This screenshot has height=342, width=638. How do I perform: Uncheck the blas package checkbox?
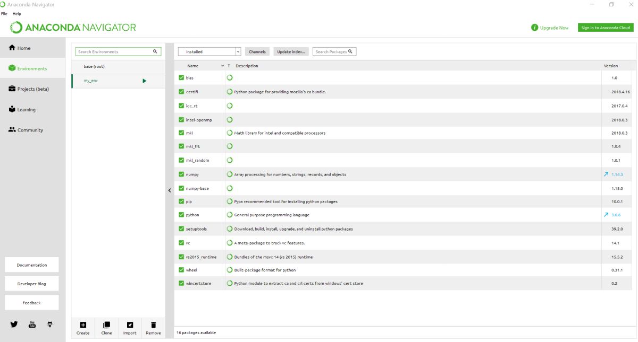pyautogui.click(x=181, y=77)
